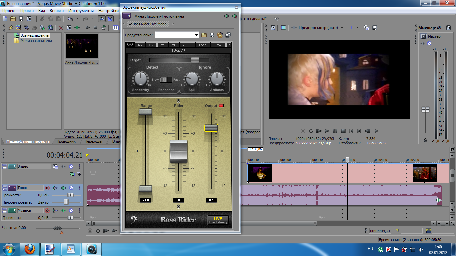The width and height of the screenshot is (456, 256).
Task: Click the previous preset left-arrow button
Action: 162,45
